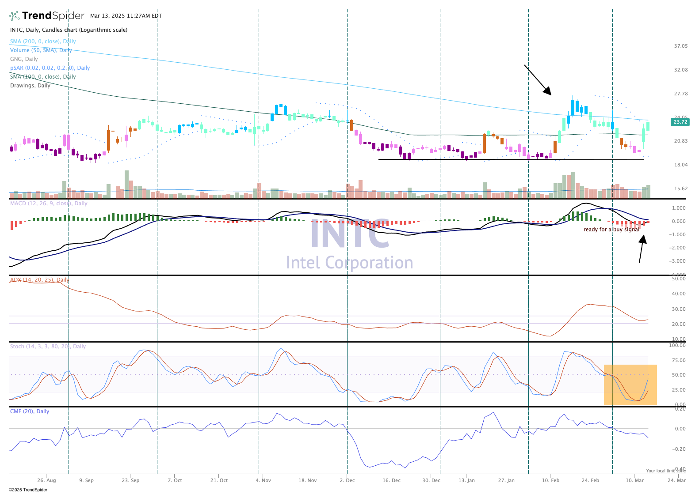Click the Drawings, Daily label
This screenshot has height=494, width=699.
click(x=30, y=86)
